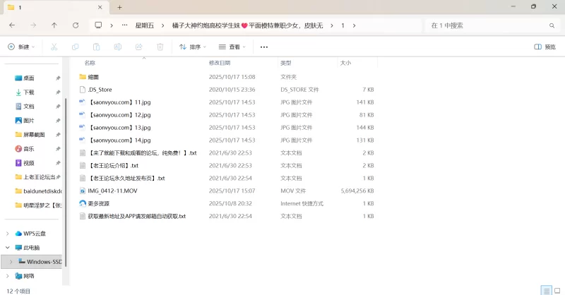This screenshot has height=295, width=565.
Task: Open the 排序 sort dropdown
Action: 193,47
